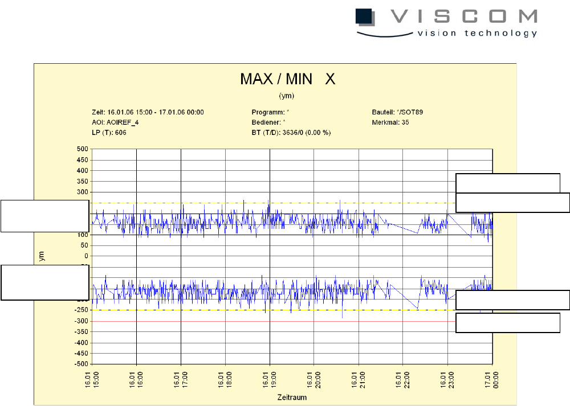This screenshot has width=570, height=406.
Task: Click the rotated 'ym' y-axis title
Action: click(42, 256)
